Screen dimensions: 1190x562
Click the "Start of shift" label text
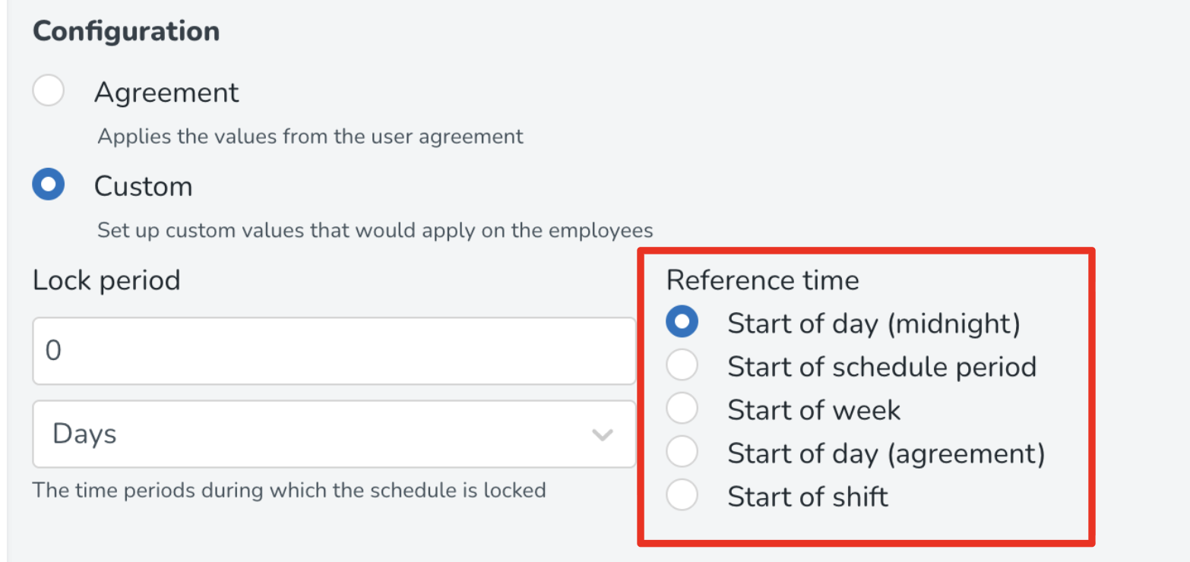808,497
